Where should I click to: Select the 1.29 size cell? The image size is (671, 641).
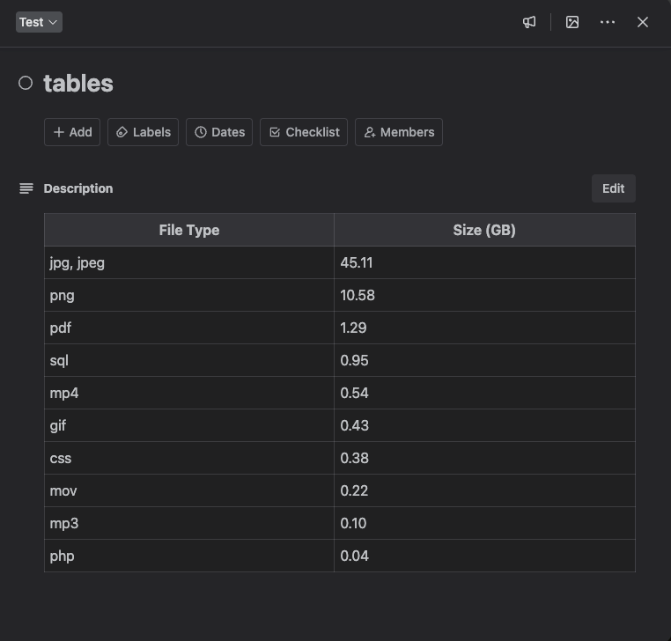484,328
